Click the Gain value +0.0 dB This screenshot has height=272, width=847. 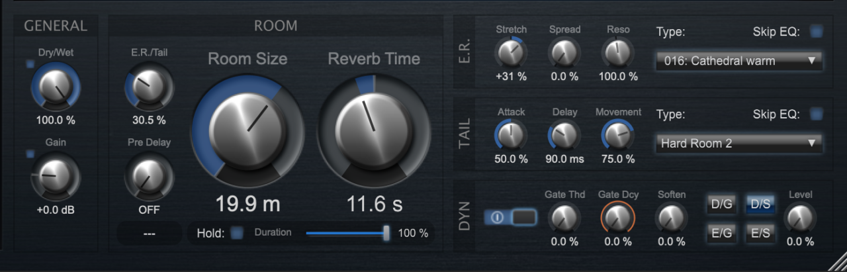click(x=56, y=210)
